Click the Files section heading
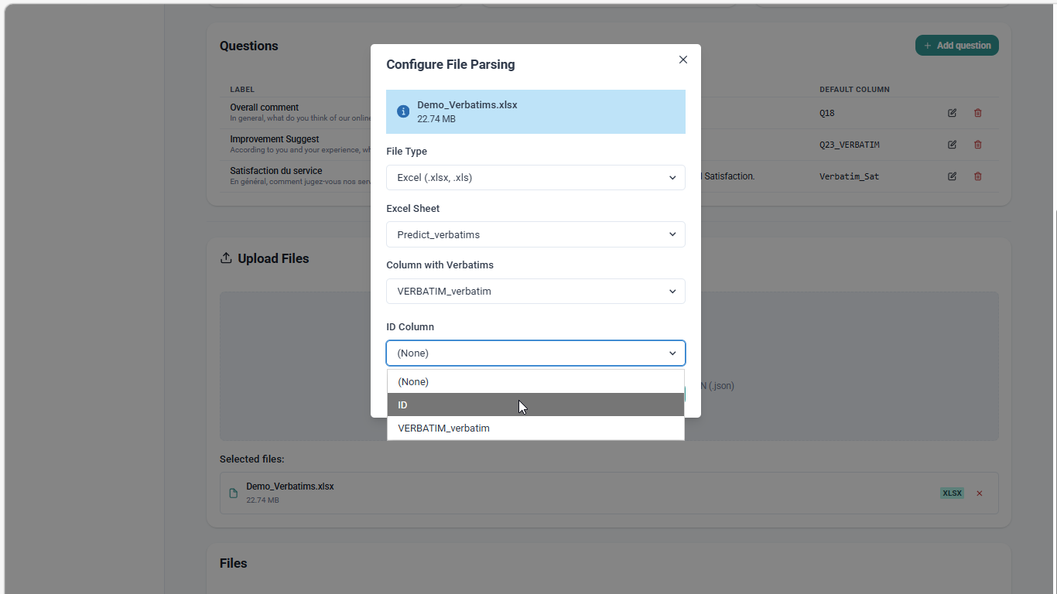This screenshot has width=1057, height=594. pyautogui.click(x=233, y=563)
